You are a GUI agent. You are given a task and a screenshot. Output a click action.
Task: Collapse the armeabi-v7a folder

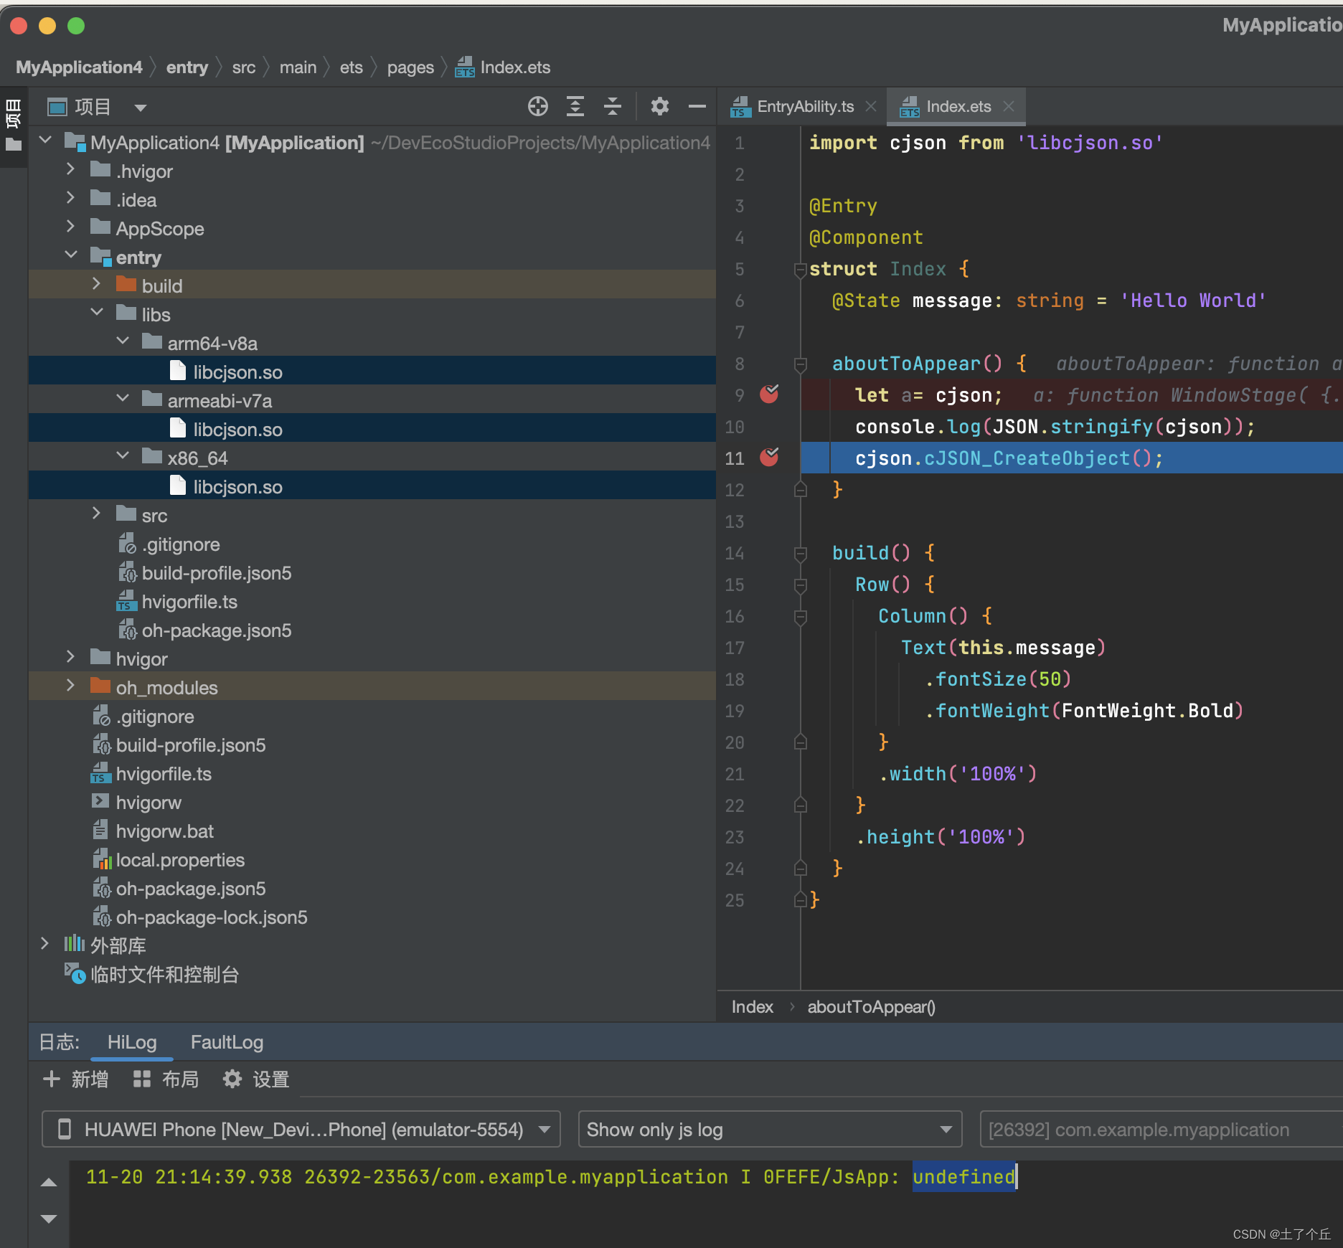coord(122,399)
